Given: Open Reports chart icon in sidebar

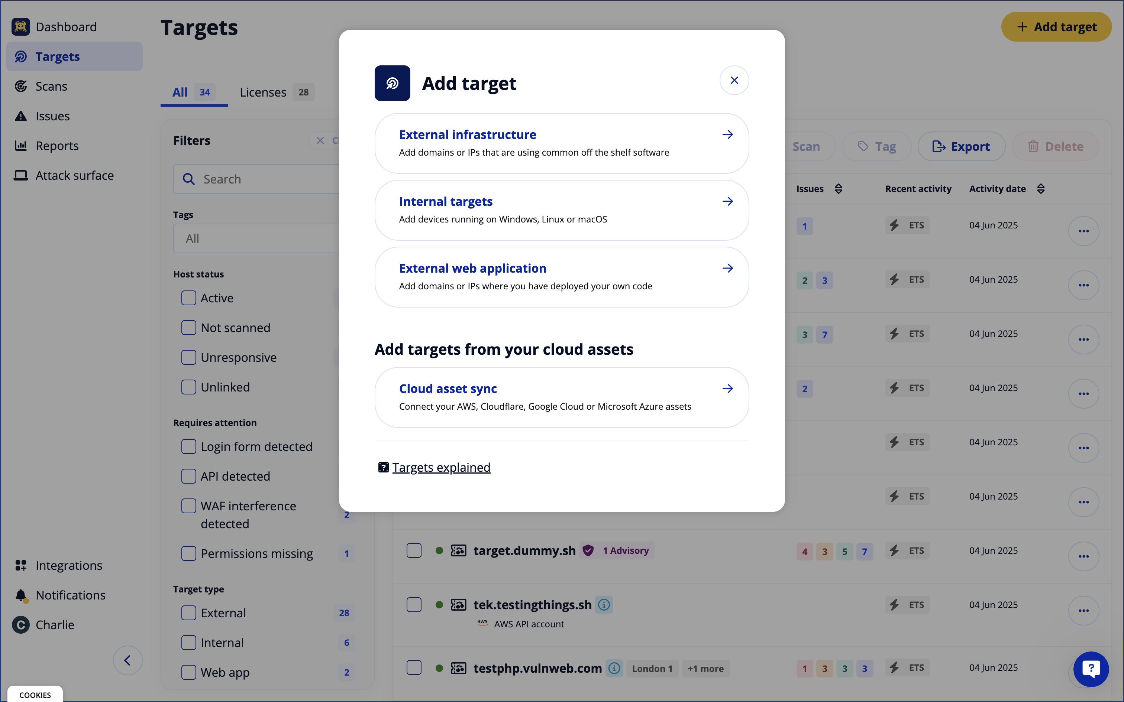Looking at the screenshot, I should click(x=21, y=146).
